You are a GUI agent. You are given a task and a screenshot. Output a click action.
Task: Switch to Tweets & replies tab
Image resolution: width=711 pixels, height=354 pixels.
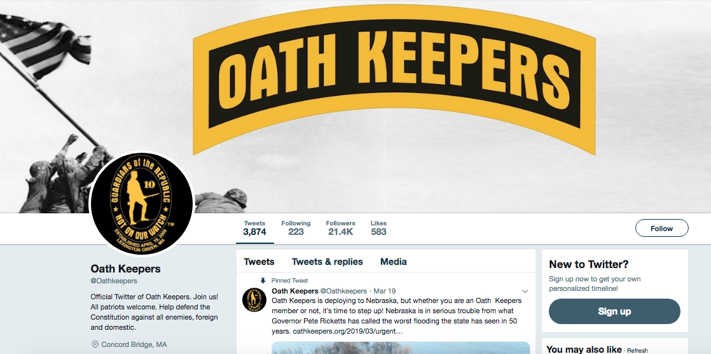(x=327, y=262)
